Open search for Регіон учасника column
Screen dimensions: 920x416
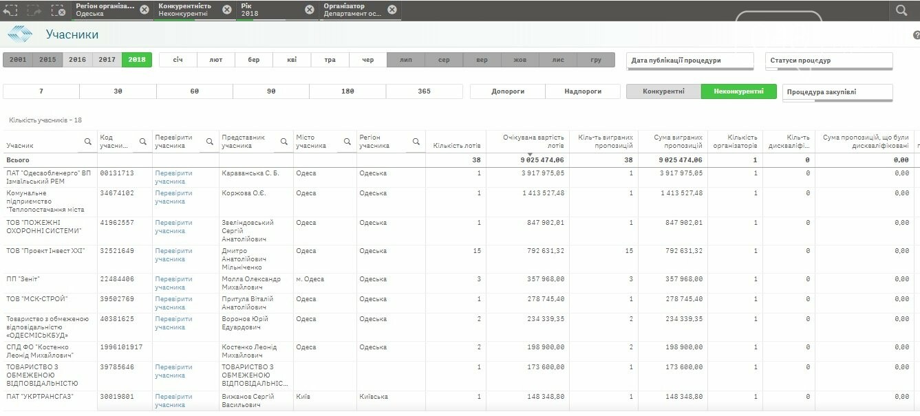click(x=416, y=142)
